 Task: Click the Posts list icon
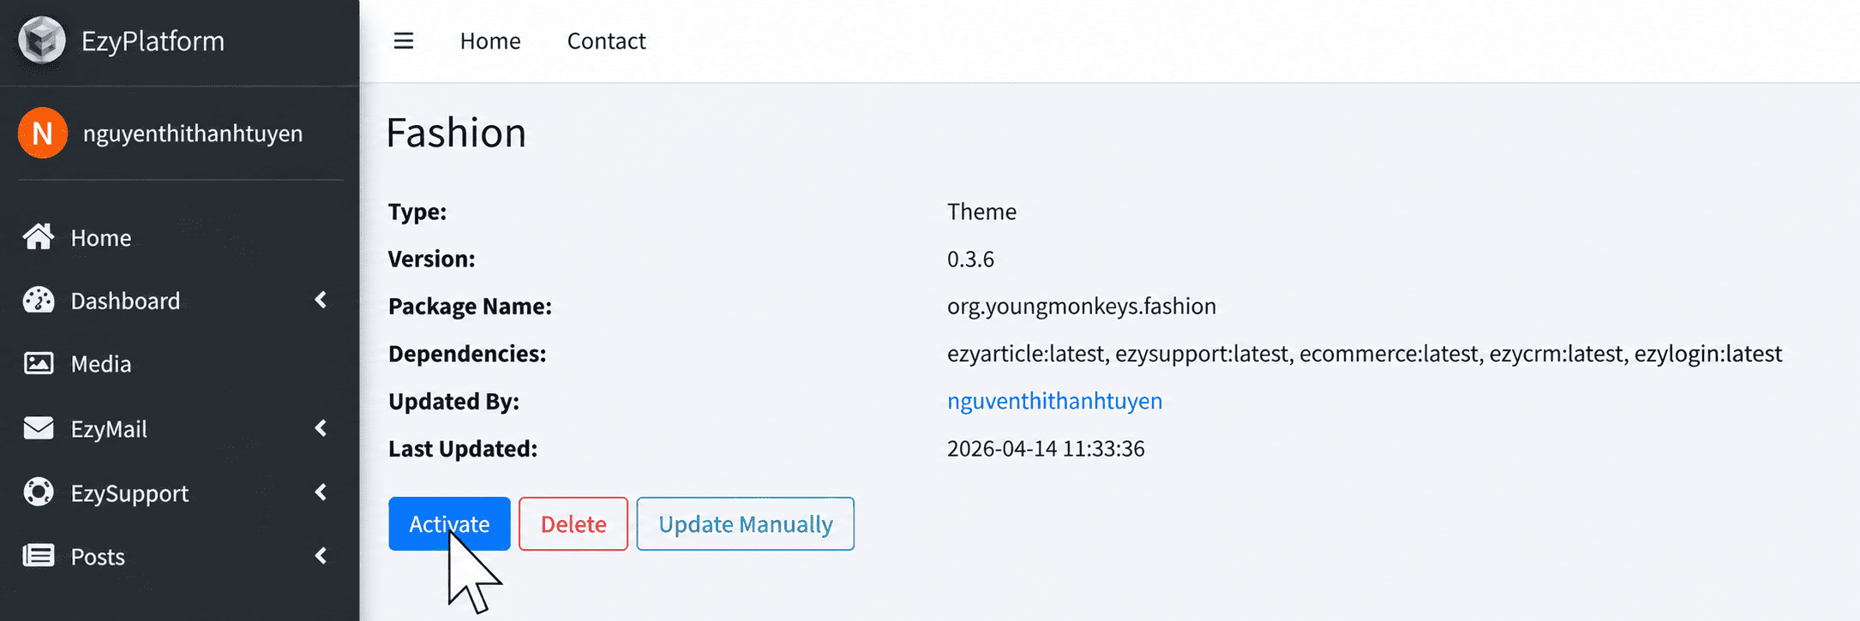pyautogui.click(x=39, y=556)
